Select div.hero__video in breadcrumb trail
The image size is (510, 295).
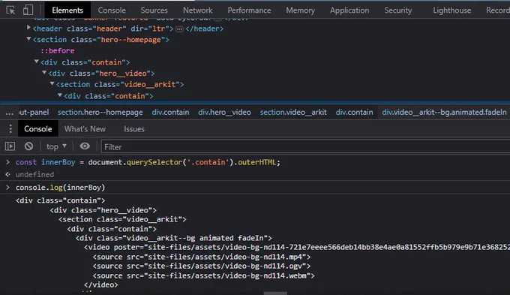click(x=224, y=113)
